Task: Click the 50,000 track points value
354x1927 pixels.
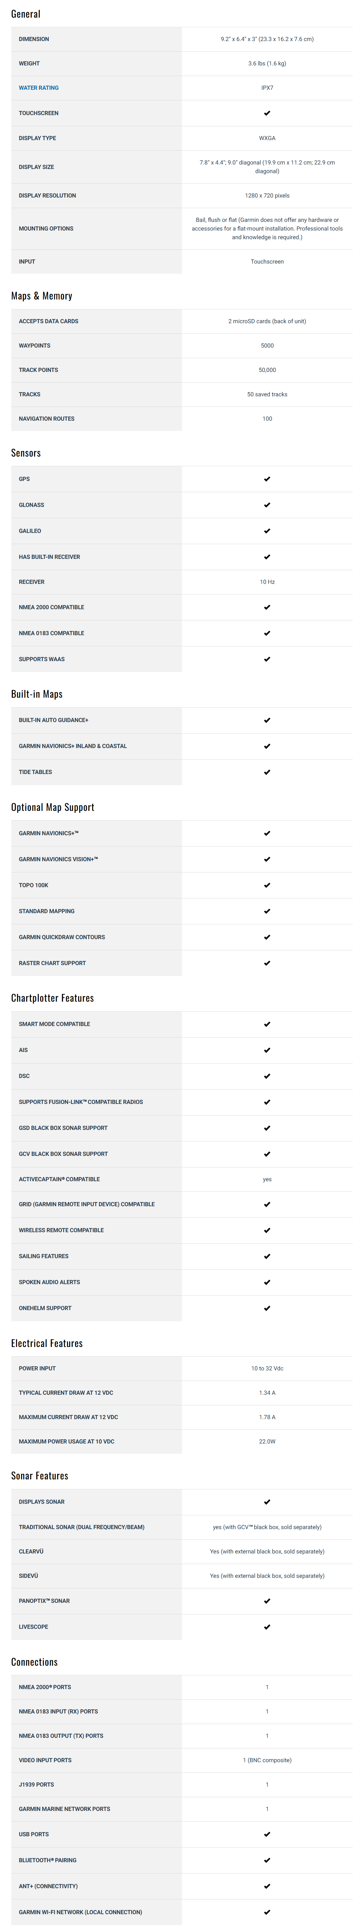Action: (268, 370)
